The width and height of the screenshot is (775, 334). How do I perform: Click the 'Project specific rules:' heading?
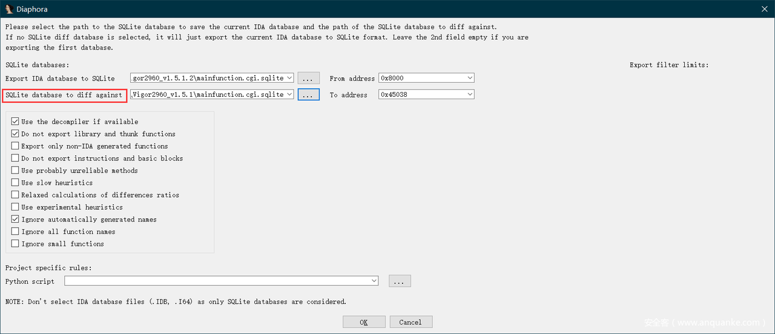click(x=48, y=267)
